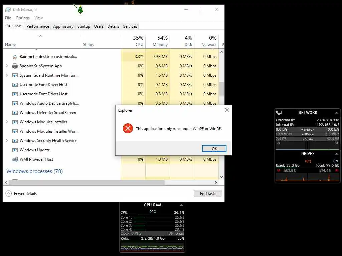Click the horizontal scrollbar right arrow
This screenshot has height=256, width=342.
[x=216, y=183]
